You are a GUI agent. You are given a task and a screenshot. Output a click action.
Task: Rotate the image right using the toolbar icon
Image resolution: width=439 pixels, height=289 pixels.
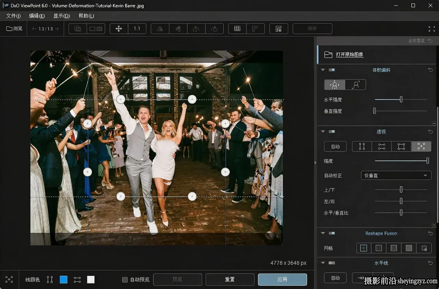(x=214, y=29)
